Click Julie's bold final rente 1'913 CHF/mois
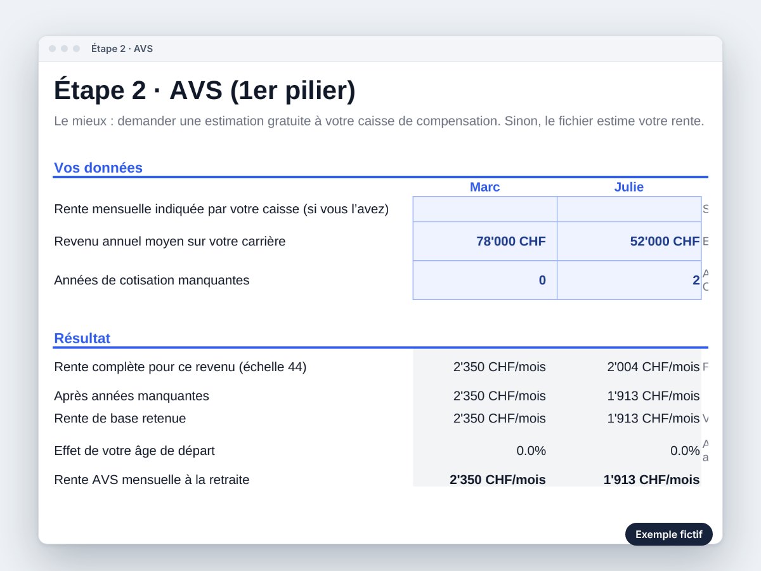The image size is (761, 571). (652, 480)
